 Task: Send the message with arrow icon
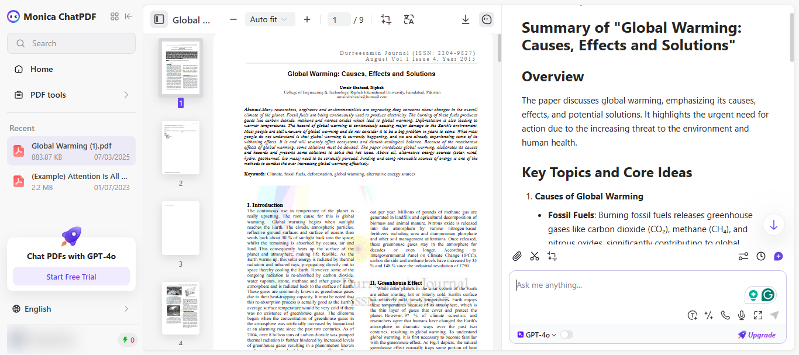click(x=774, y=315)
